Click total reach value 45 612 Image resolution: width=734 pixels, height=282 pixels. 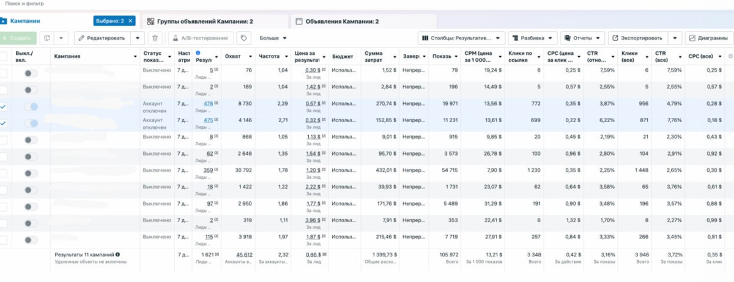click(x=243, y=254)
